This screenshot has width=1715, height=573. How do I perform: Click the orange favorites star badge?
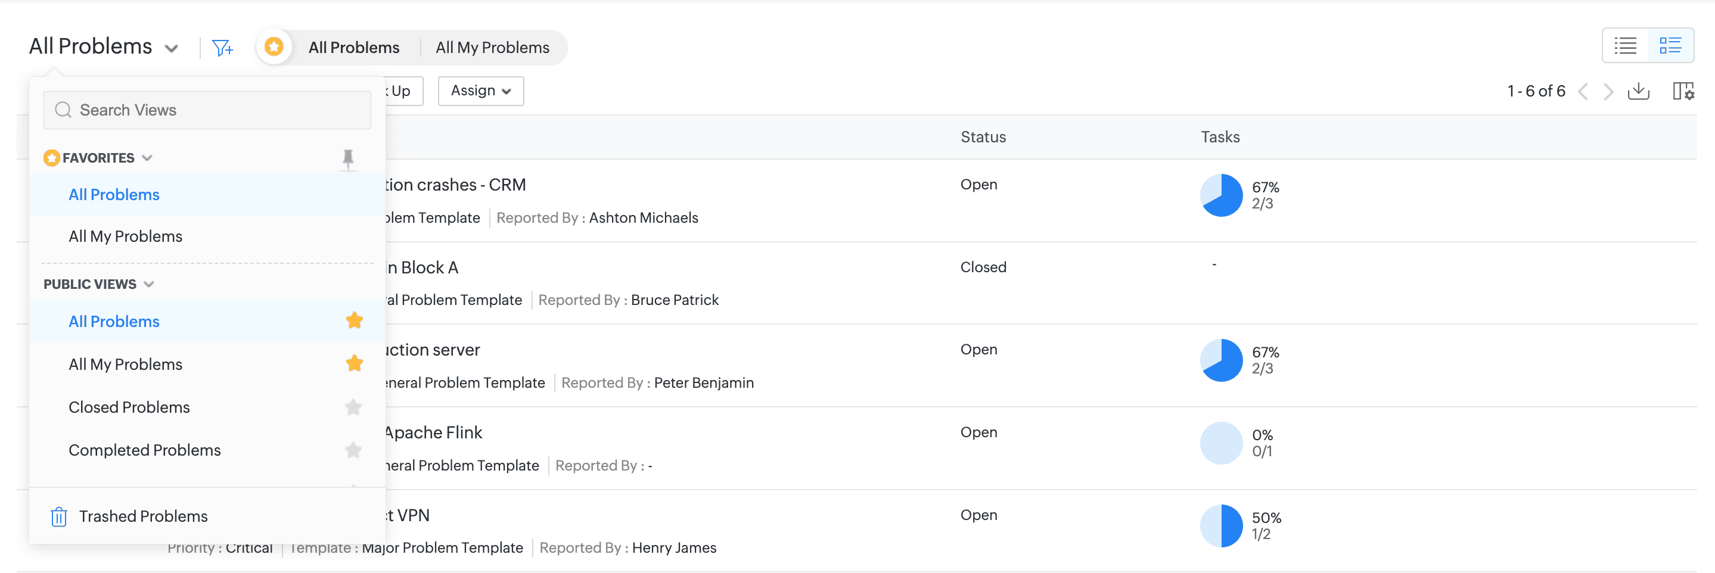coord(274,47)
